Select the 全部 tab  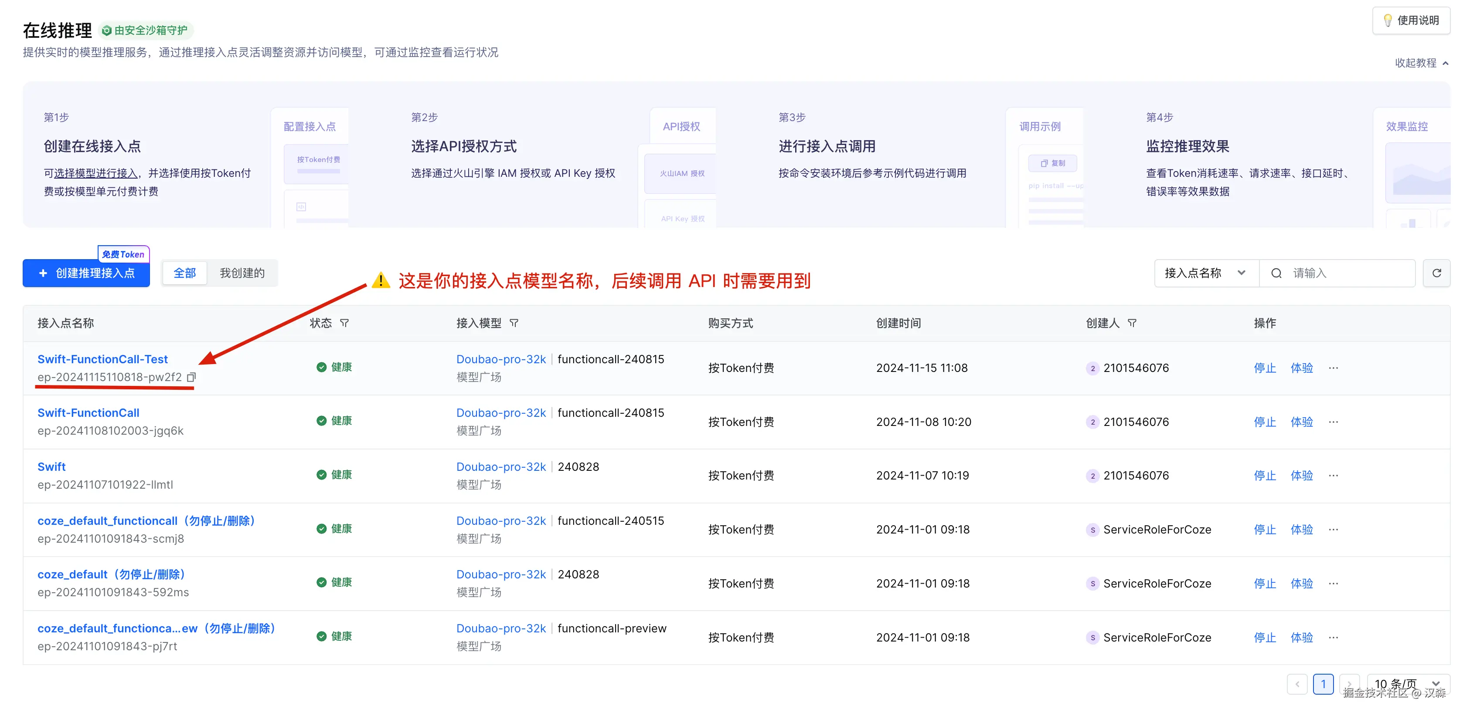point(184,273)
